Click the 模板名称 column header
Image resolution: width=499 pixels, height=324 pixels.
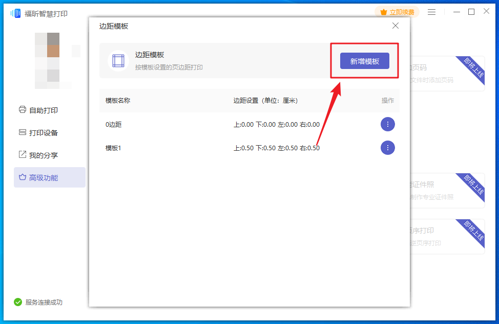118,101
